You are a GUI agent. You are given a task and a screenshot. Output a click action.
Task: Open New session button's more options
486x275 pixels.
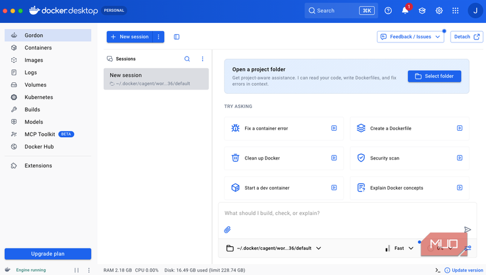pos(158,37)
